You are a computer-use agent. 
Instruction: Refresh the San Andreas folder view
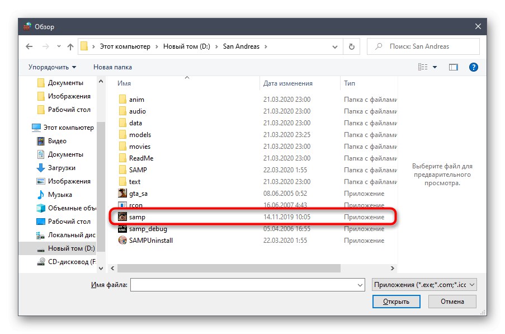point(351,46)
